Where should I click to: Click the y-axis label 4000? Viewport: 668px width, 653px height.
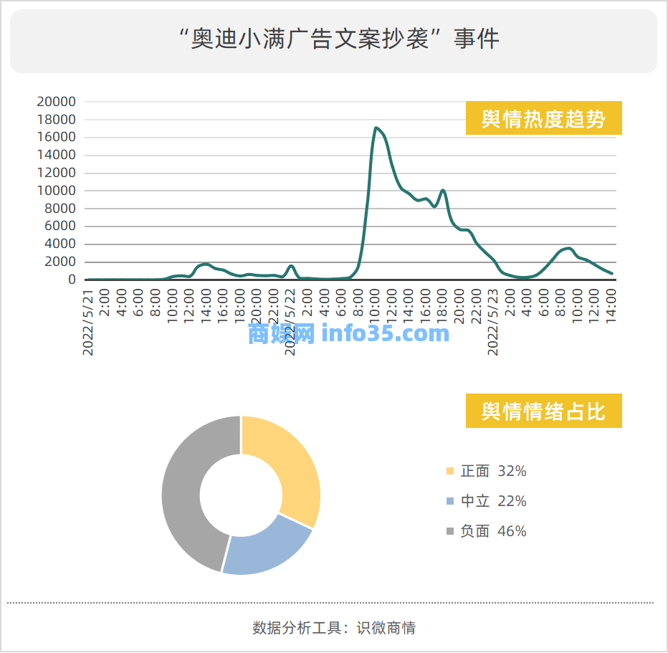60,244
